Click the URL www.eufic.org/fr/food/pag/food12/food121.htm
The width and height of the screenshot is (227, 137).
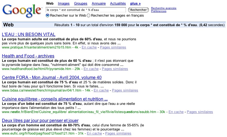click(38, 133)
